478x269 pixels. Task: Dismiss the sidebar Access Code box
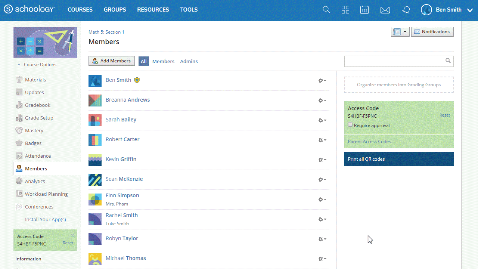pyautogui.click(x=72, y=235)
